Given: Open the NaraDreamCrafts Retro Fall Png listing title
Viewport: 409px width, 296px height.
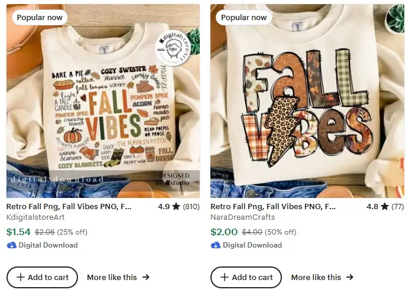Looking at the screenshot, I should click(x=273, y=207).
